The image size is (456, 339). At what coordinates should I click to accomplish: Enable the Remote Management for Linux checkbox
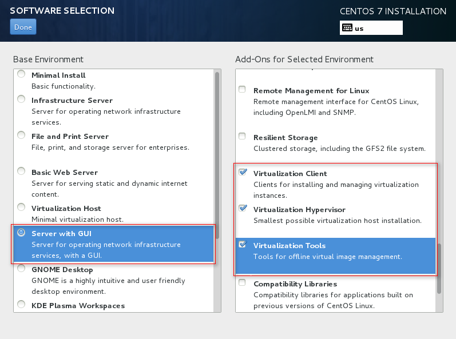242,89
